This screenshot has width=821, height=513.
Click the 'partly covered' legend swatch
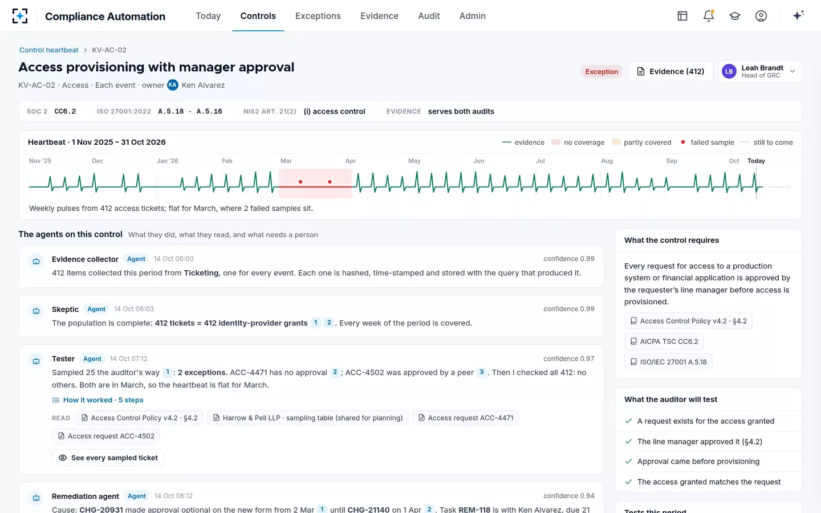click(616, 142)
